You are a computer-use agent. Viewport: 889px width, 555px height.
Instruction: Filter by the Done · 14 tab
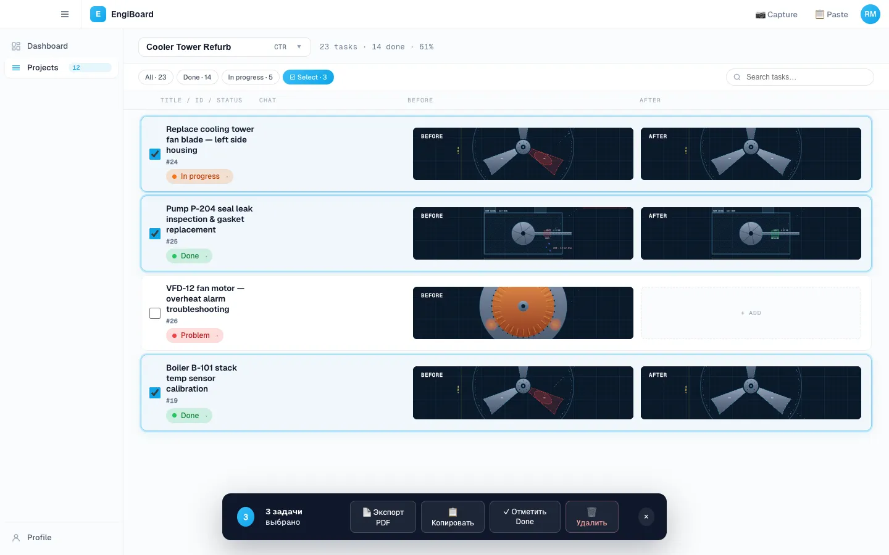point(197,77)
